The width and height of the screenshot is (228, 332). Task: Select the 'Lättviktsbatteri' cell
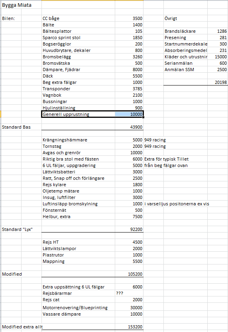pyautogui.click(x=78, y=172)
